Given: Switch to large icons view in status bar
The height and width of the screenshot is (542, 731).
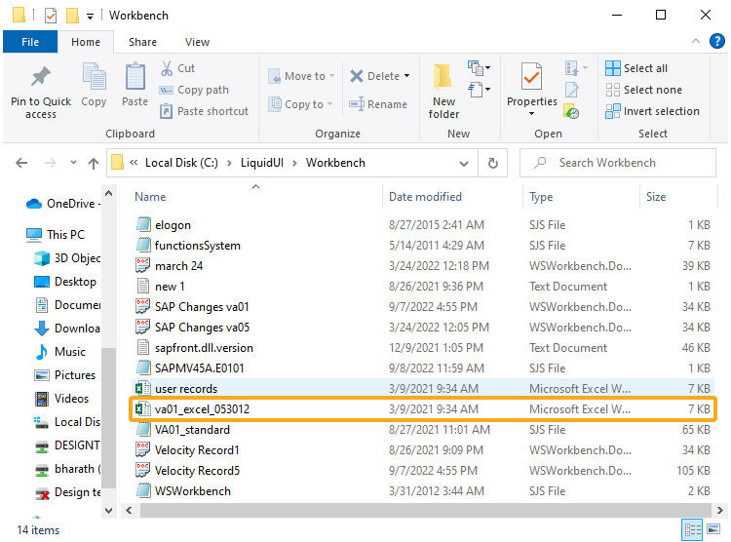Looking at the screenshot, I should (713, 529).
